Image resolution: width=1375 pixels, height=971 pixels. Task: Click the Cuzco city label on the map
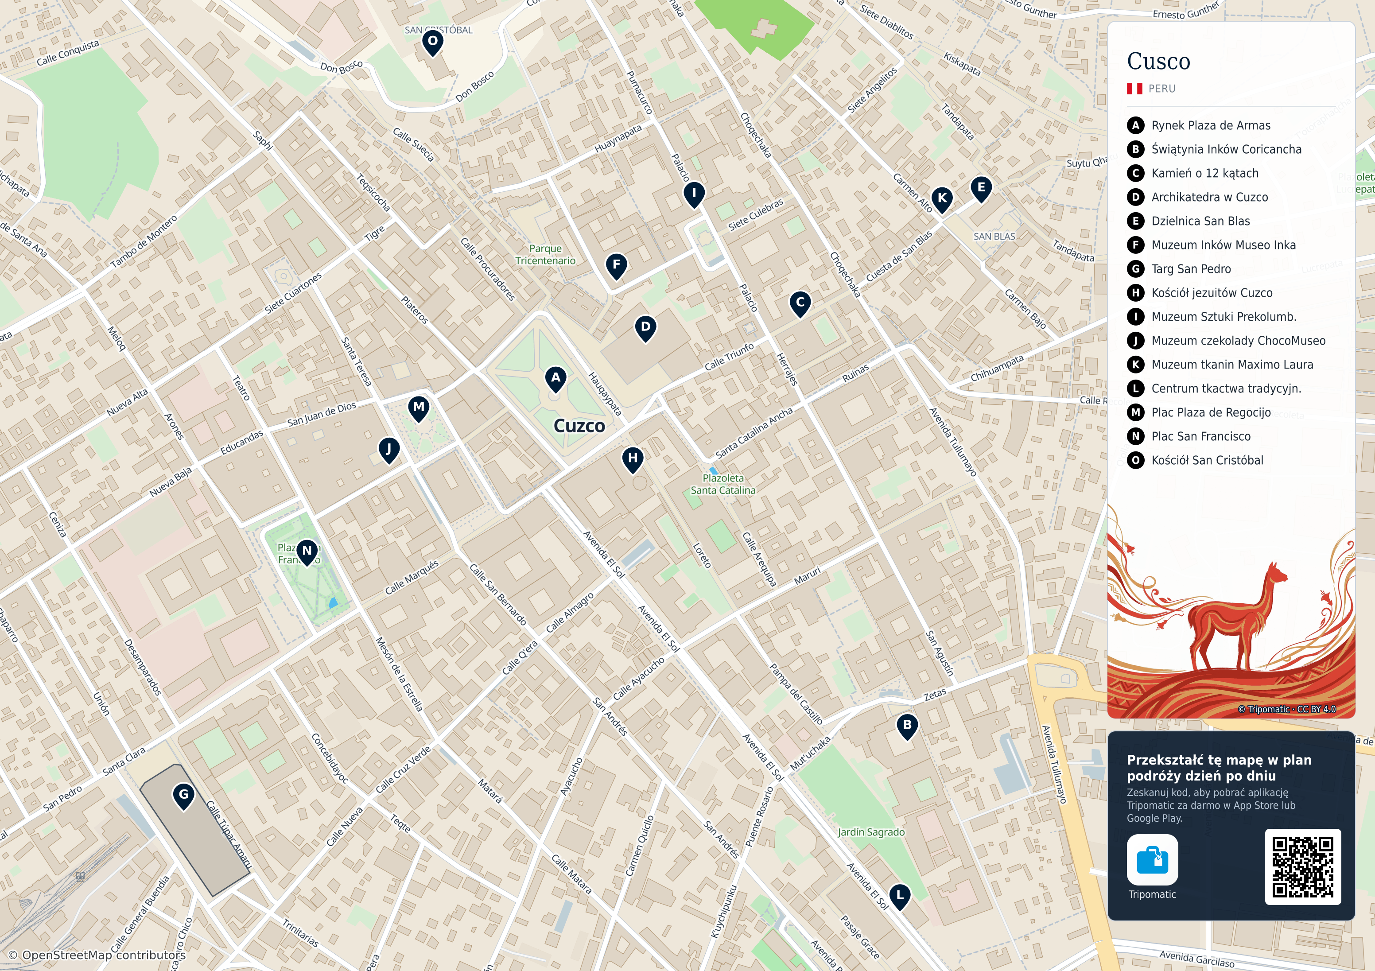(x=579, y=426)
